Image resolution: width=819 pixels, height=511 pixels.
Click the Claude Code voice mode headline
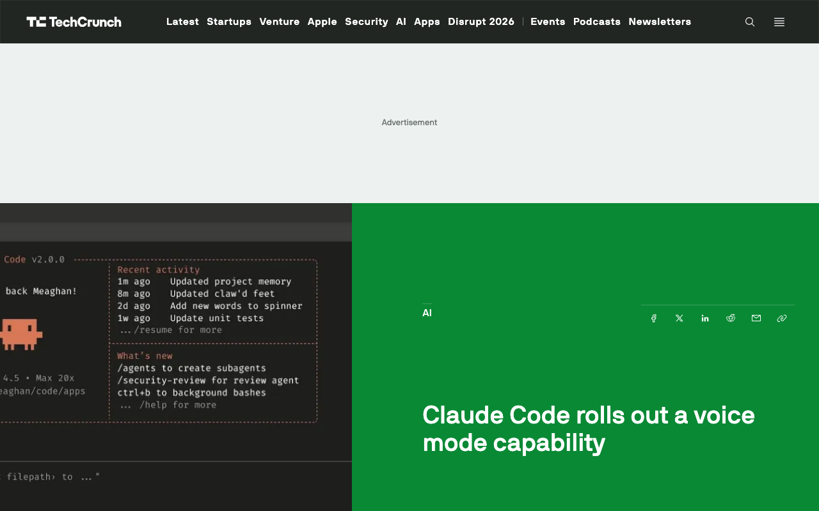click(x=589, y=429)
